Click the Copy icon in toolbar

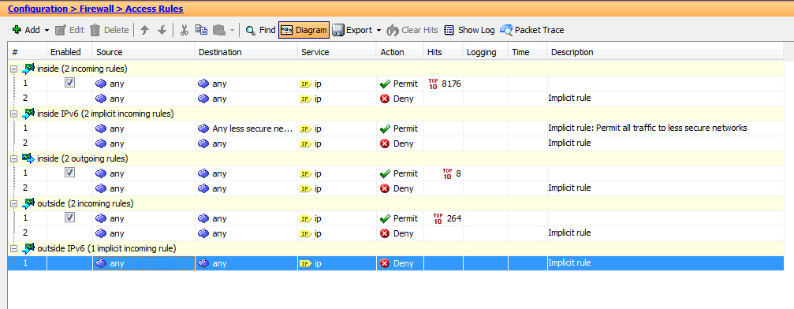[202, 31]
